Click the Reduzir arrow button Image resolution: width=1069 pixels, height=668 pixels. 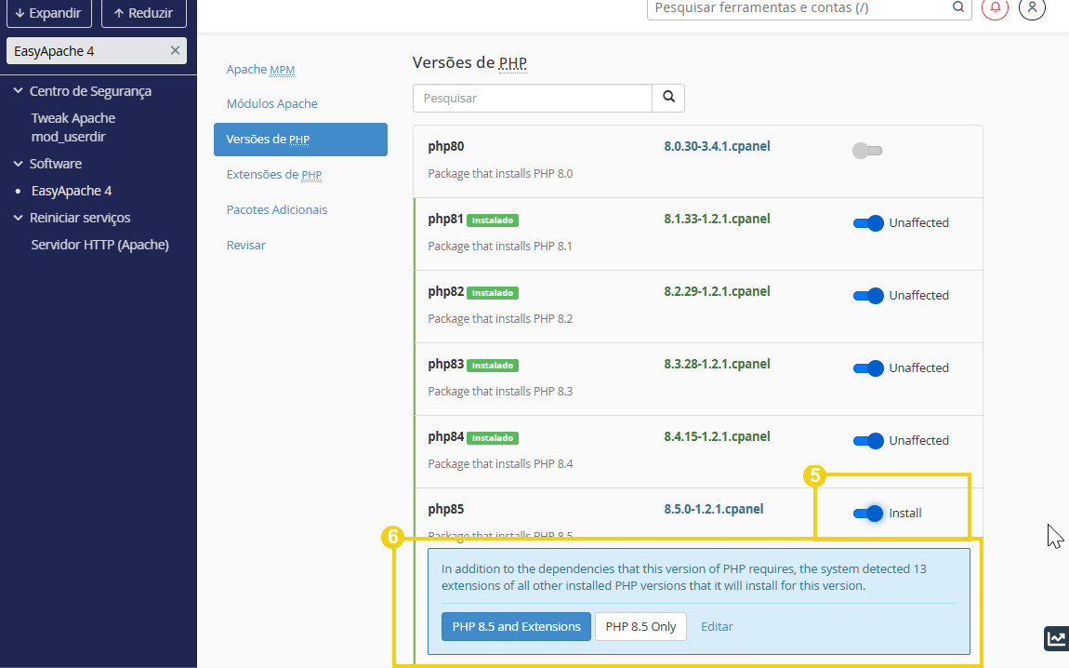tap(143, 13)
